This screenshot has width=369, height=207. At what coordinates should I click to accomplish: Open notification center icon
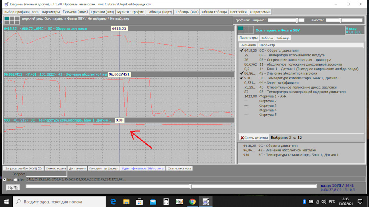coord(360,202)
